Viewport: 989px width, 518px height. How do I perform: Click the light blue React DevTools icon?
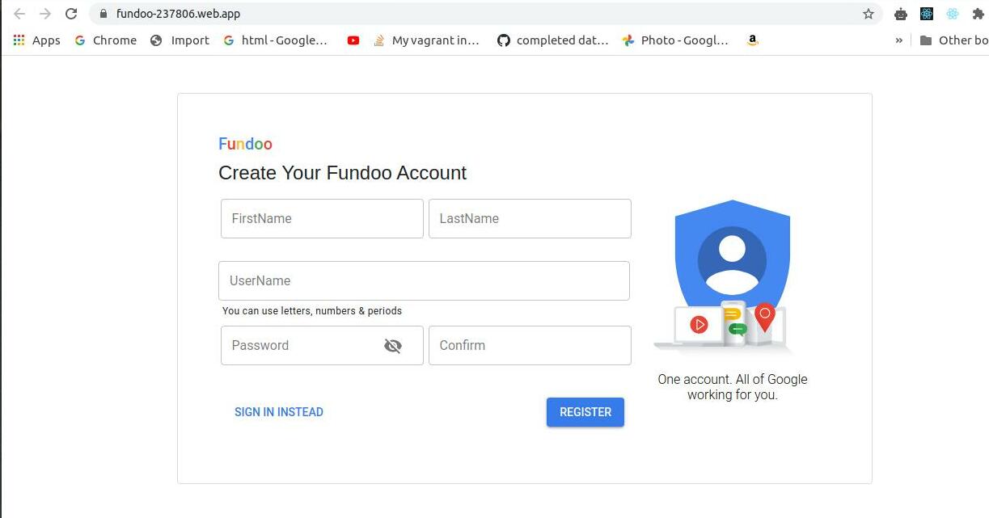click(x=953, y=14)
